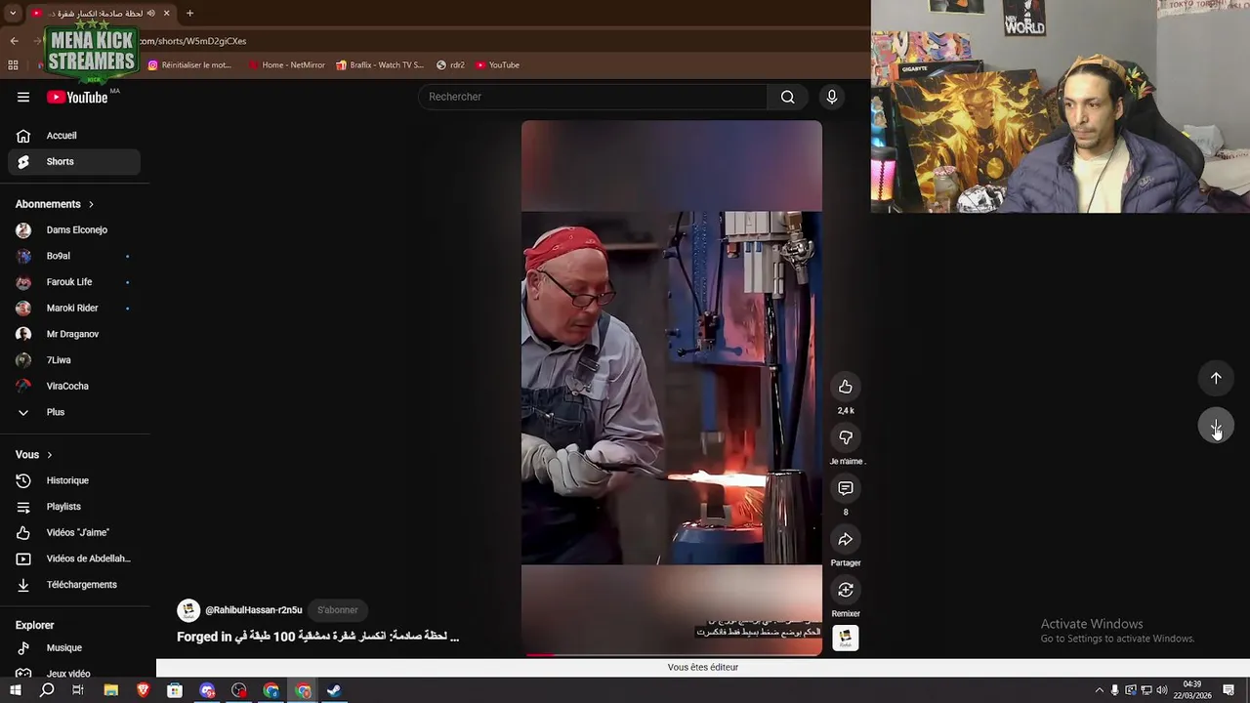Image resolution: width=1250 pixels, height=703 pixels.
Task: Pause the Short by clicking video
Action: [x=672, y=388]
